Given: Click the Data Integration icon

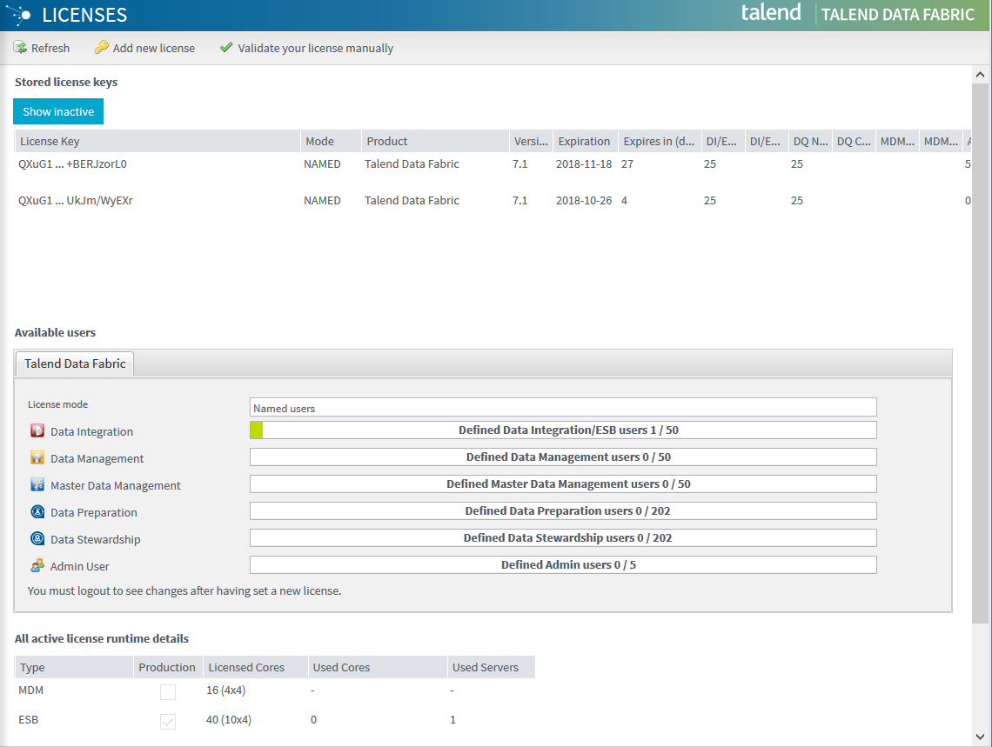Looking at the screenshot, I should point(37,431).
